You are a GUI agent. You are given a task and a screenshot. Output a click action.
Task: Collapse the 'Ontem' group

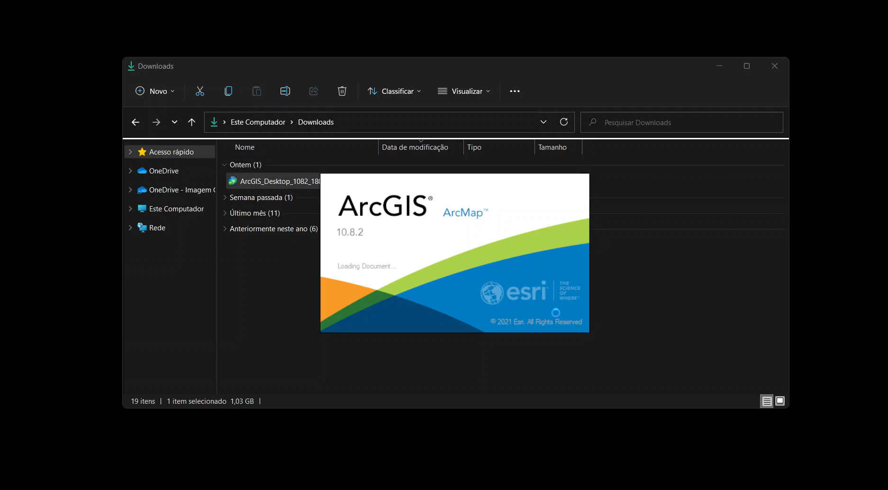click(224, 164)
